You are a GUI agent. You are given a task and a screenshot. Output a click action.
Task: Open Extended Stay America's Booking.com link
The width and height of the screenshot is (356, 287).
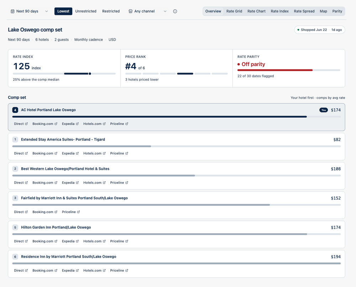pyautogui.click(x=45, y=153)
